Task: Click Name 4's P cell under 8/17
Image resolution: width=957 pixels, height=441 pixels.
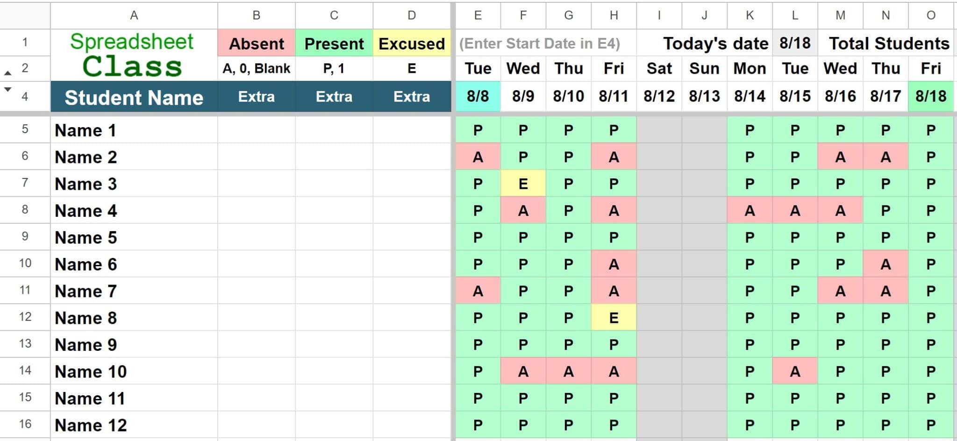Action: pyautogui.click(x=885, y=210)
